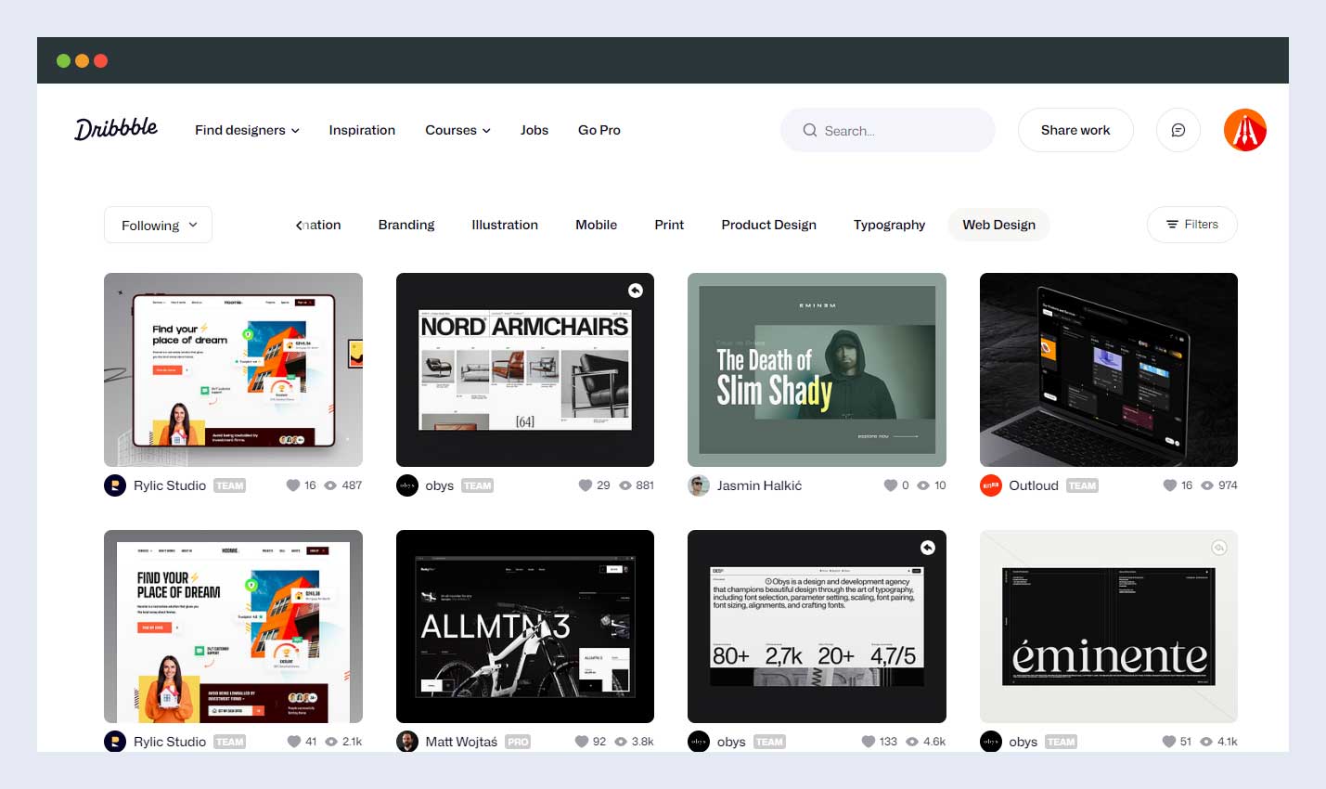
Task: Click the PRO badge next to Matt Wojtaś
Action: coord(518,742)
